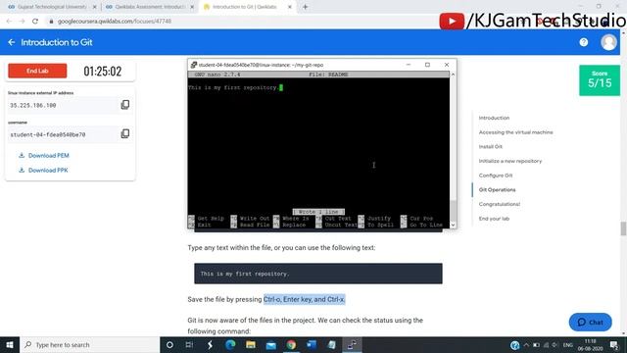Open the user profile avatar
This screenshot has height=353, width=627.
click(608, 42)
